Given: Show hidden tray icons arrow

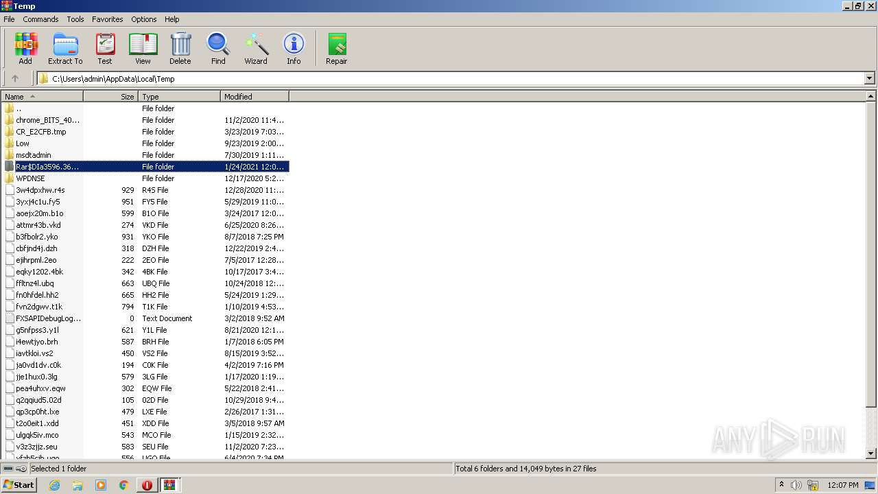Looking at the screenshot, I should tap(781, 485).
